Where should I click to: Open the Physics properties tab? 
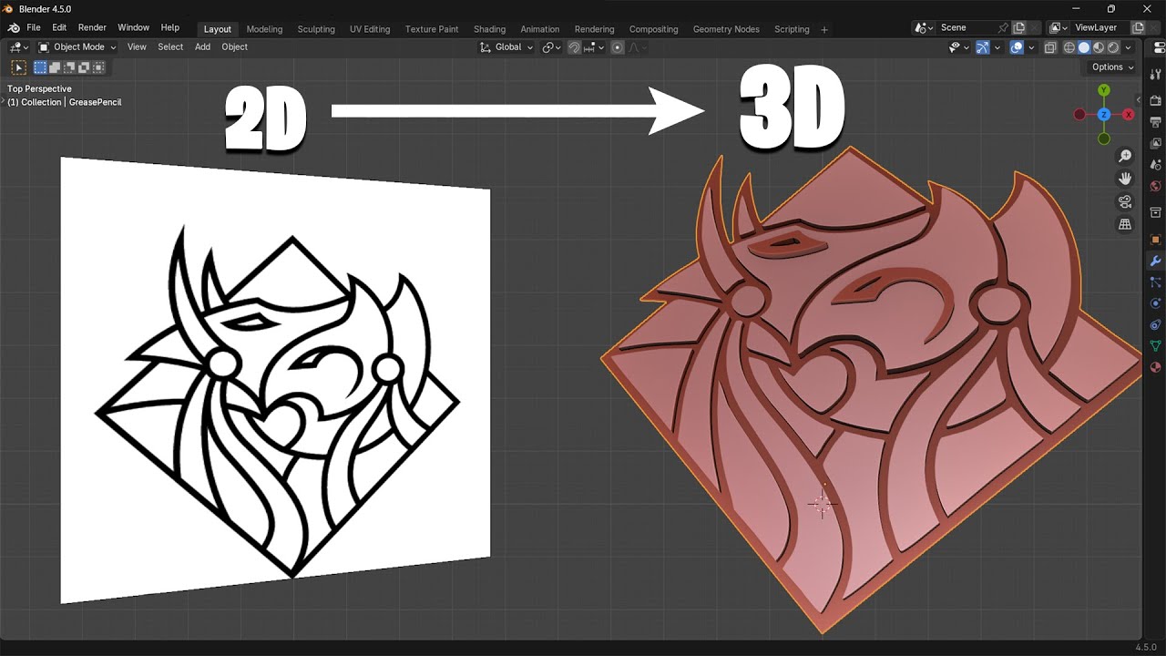pos(1155,303)
